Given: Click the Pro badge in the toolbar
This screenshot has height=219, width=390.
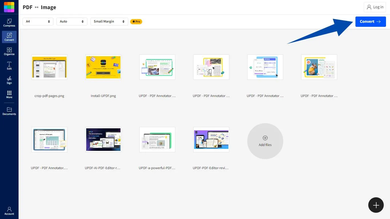Looking at the screenshot, I should (x=136, y=21).
